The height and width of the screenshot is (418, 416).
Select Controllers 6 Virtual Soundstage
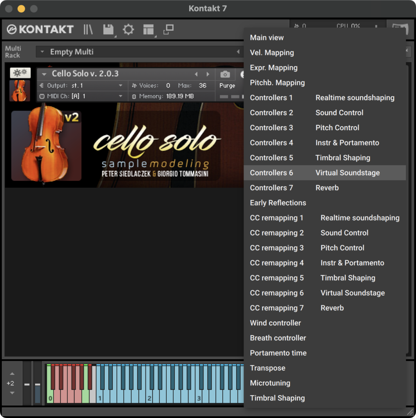tap(325, 173)
